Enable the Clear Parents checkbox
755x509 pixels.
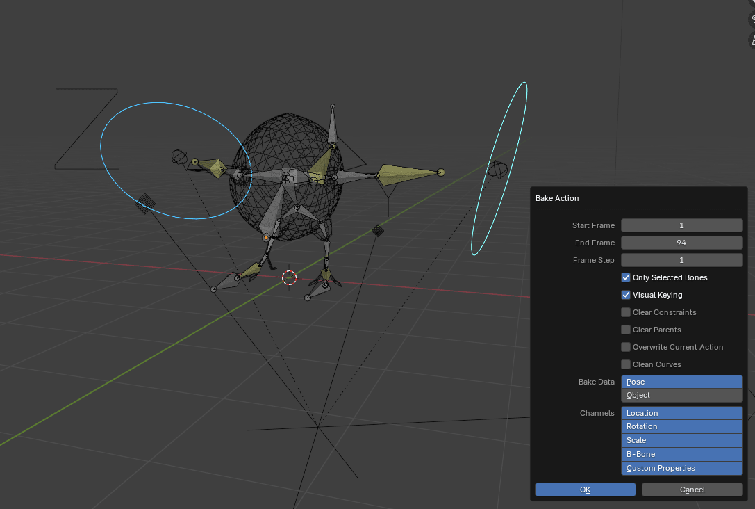point(626,329)
